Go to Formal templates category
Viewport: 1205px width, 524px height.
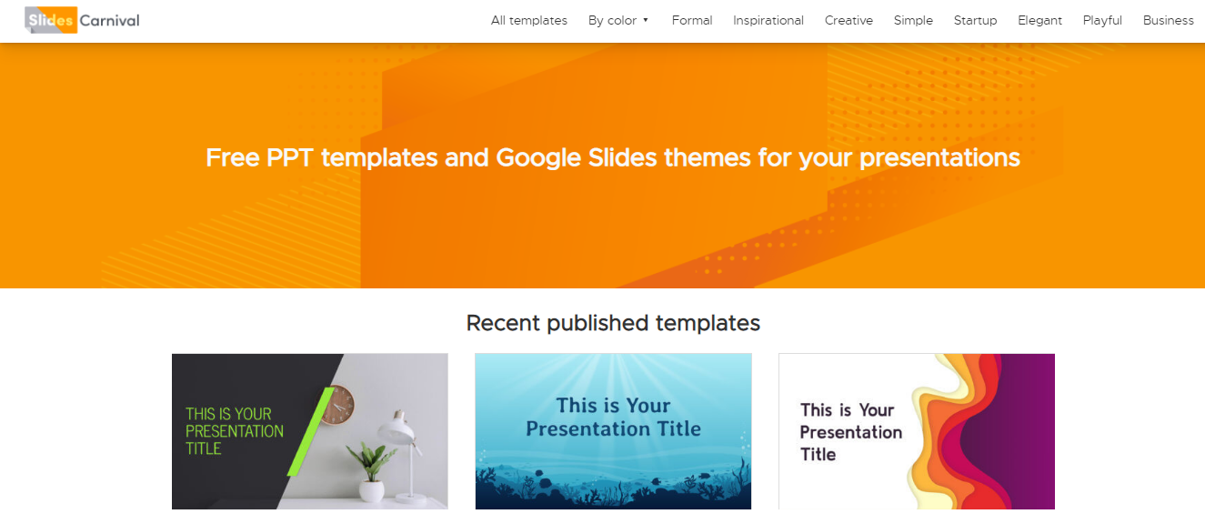[x=692, y=20]
